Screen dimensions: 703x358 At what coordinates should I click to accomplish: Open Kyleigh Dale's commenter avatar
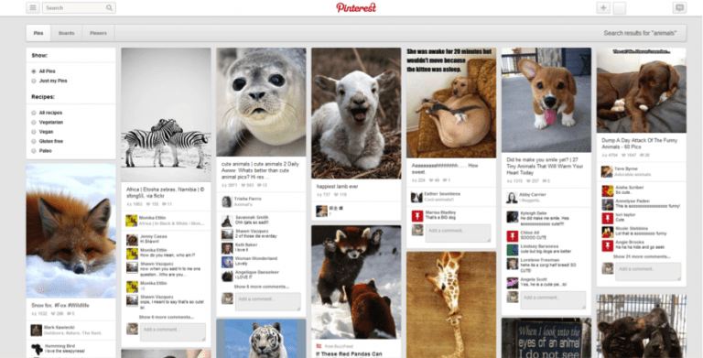[x=513, y=217]
